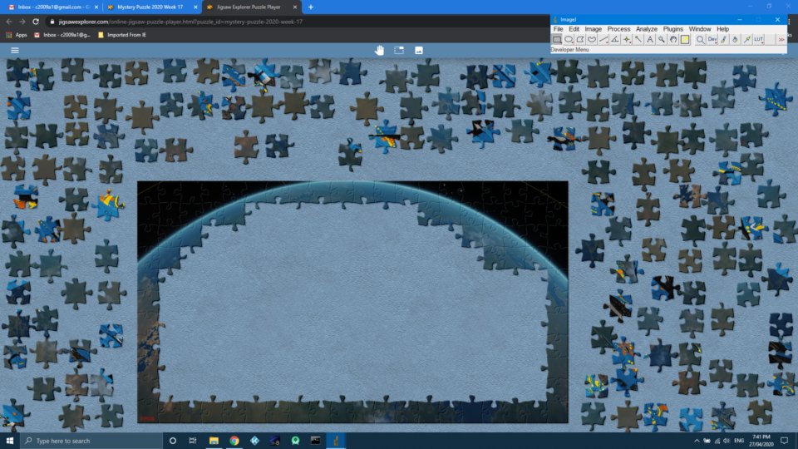Select the Polygon selection tool in ImageJ
Viewport: 798px width, 449px height.
580,39
